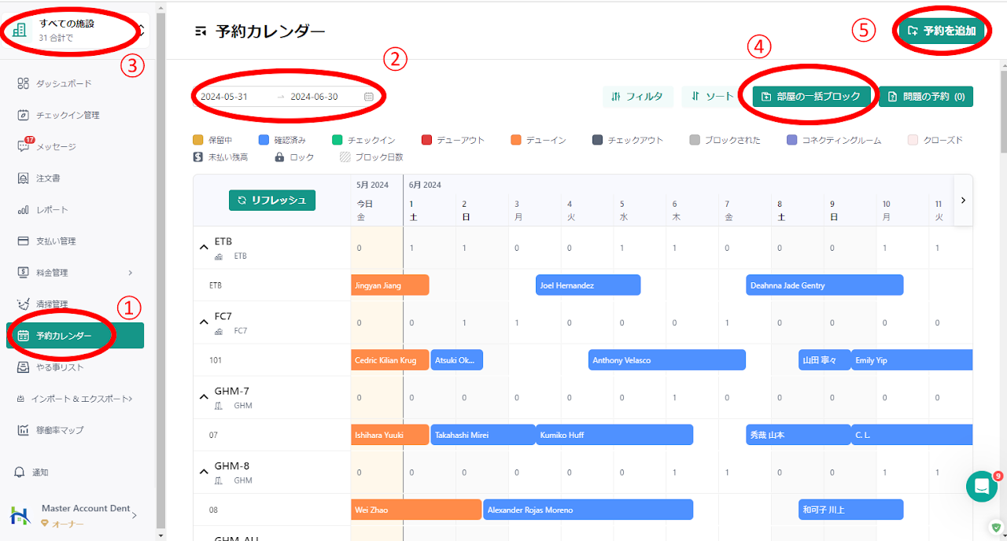Click the calendar icon in date range field

[369, 97]
